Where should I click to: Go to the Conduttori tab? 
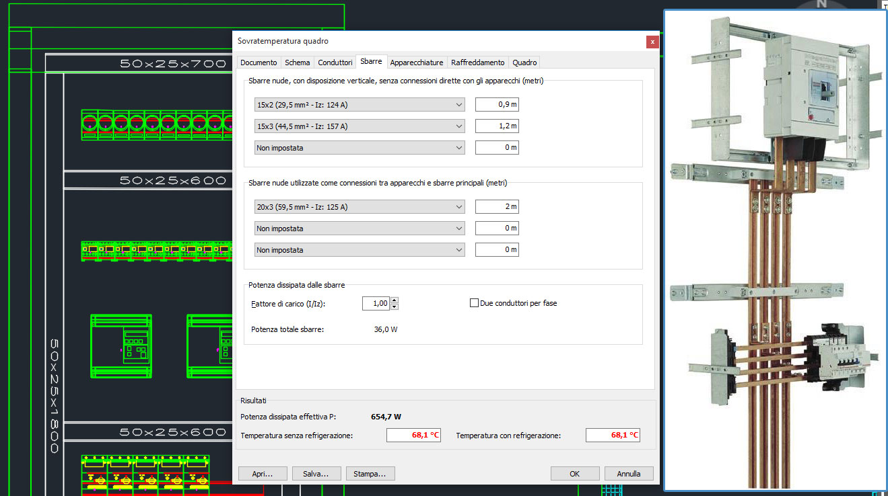pos(335,63)
